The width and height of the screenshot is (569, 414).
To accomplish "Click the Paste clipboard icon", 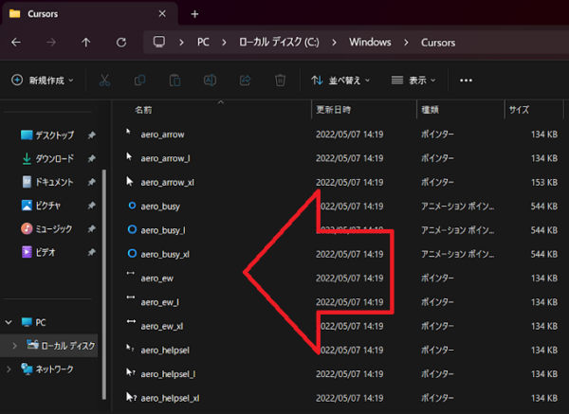I will (x=174, y=81).
